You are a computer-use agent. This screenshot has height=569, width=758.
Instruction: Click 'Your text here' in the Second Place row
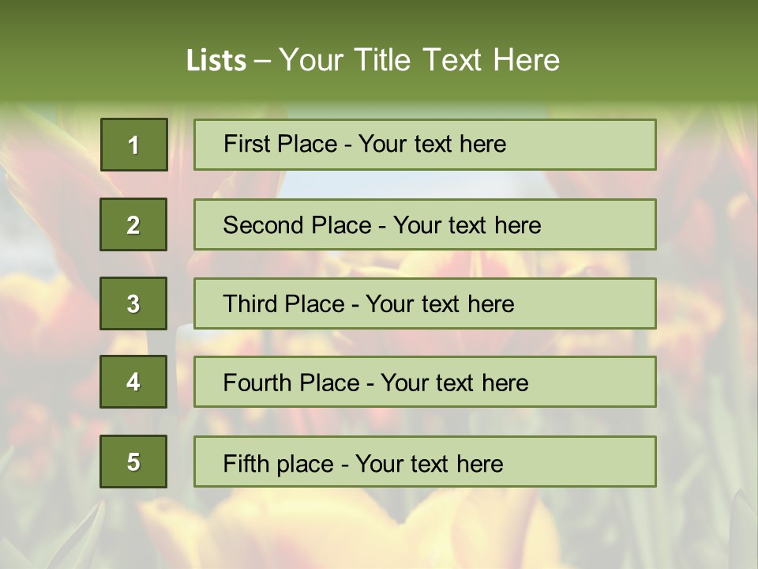click(467, 225)
